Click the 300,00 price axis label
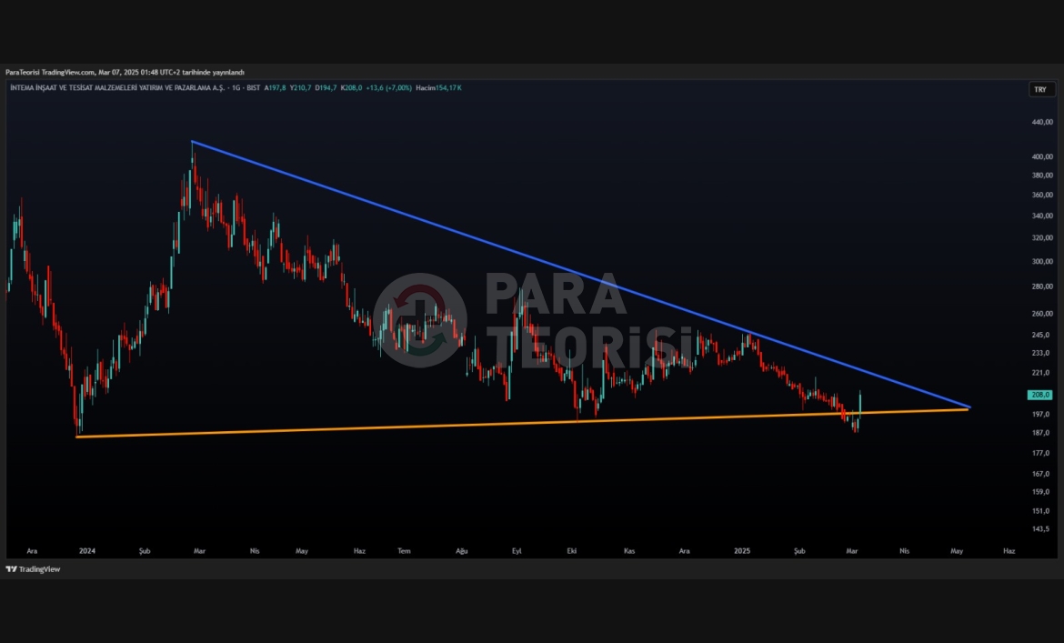This screenshot has height=643, width=1064. (1042, 261)
